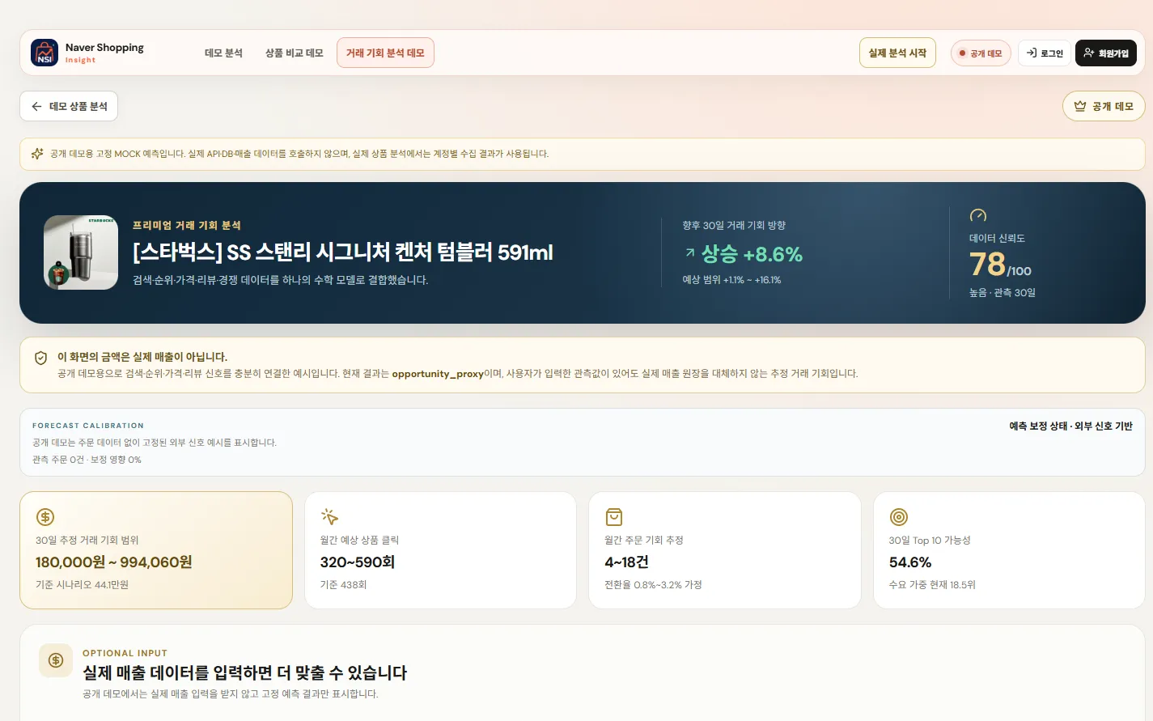Screen dimensions: 1153x721
Task: Click the 180,000원 ~ 994,060원 range value
Action: [114, 562]
